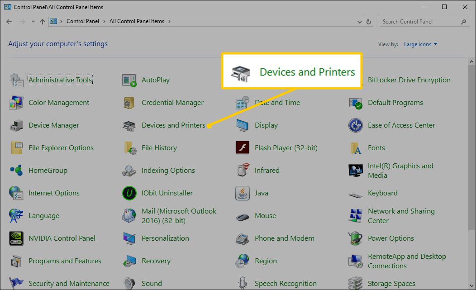Click the Display monitor icon
This screenshot has height=290, width=476.
[x=242, y=125]
